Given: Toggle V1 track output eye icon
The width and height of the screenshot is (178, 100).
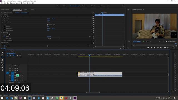Looking at the screenshot, I should 18,73.
